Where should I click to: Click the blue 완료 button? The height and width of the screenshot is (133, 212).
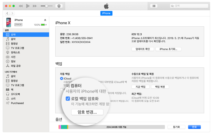click(x=194, y=127)
